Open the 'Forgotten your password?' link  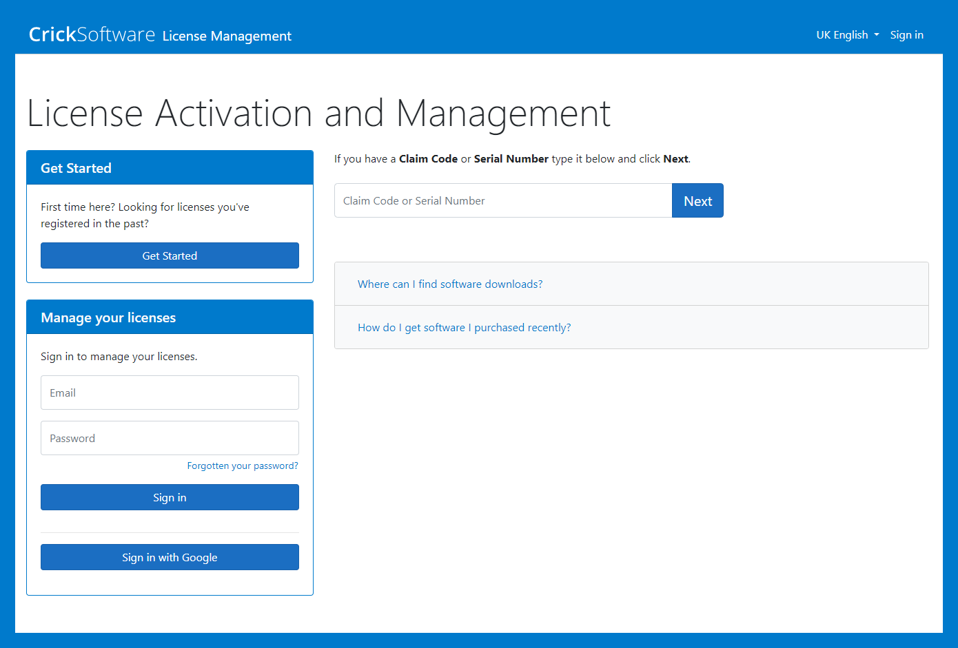(x=243, y=466)
